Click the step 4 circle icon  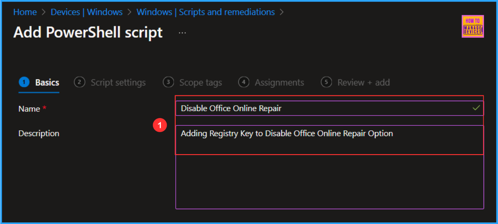tap(244, 82)
